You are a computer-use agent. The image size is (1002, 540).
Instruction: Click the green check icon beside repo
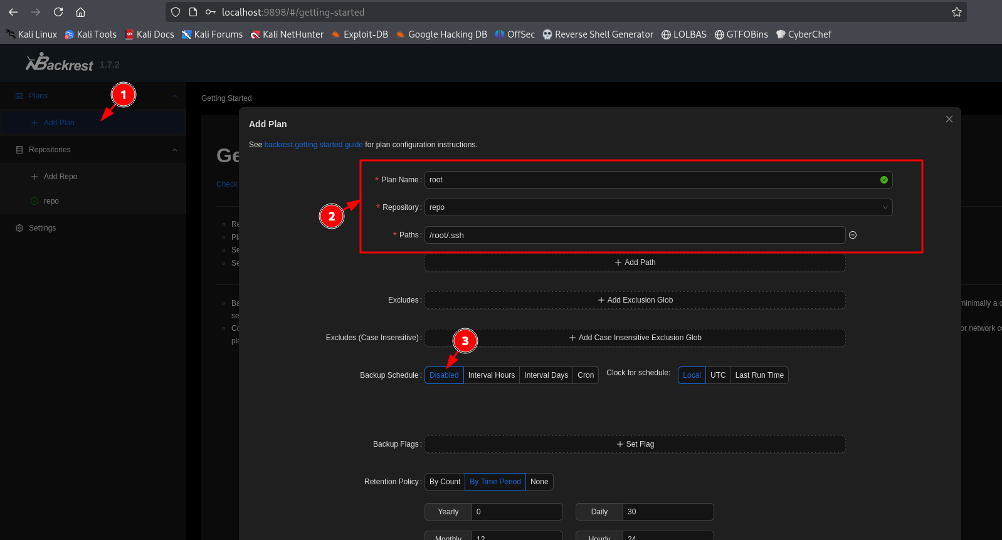tap(34, 201)
